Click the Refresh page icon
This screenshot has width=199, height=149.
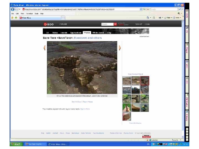144,9
